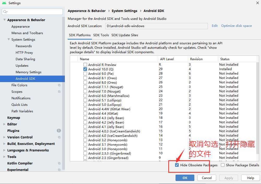261x184 pixels.
Task: Click the Cancel button
Action: 207,178
